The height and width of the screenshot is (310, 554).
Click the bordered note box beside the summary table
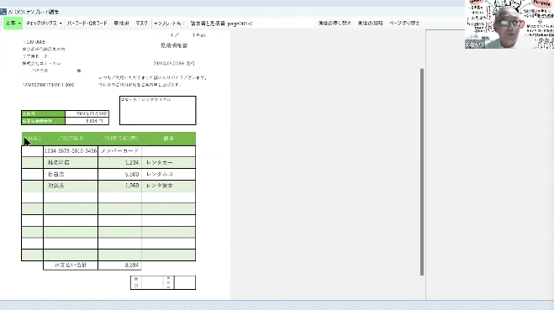click(x=157, y=110)
